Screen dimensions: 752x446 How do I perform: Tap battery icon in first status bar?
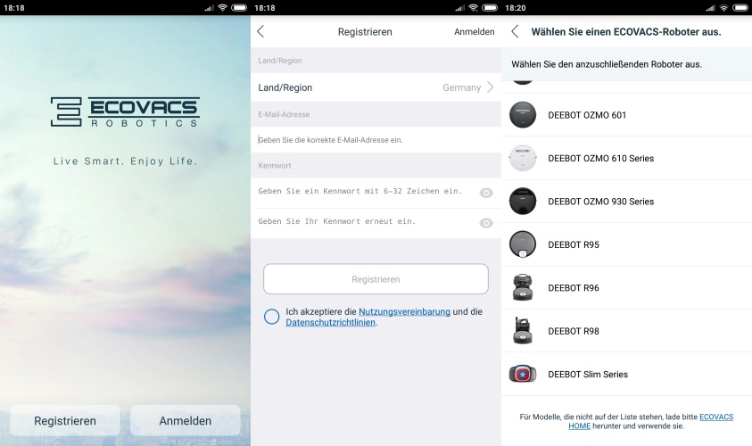pyautogui.click(x=239, y=8)
